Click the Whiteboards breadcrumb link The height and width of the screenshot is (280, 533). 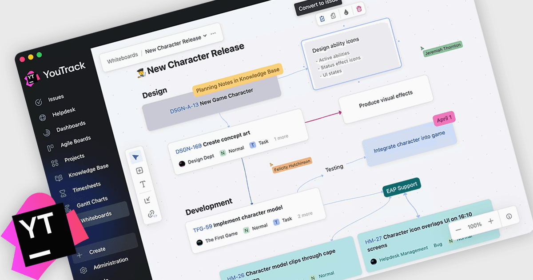pyautogui.click(x=122, y=58)
